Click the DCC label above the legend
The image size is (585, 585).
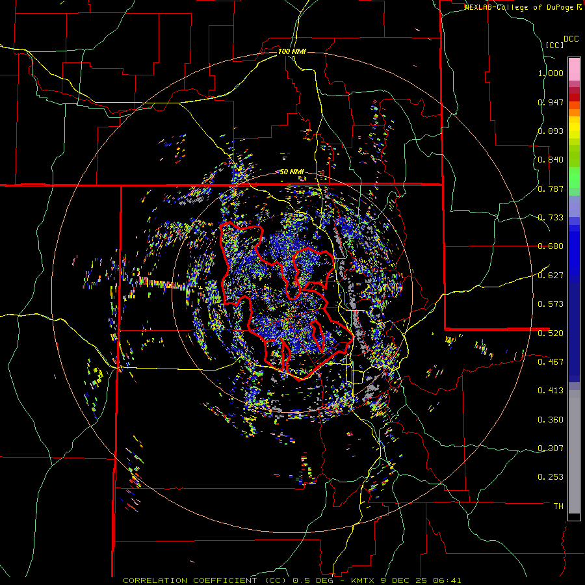[571, 39]
